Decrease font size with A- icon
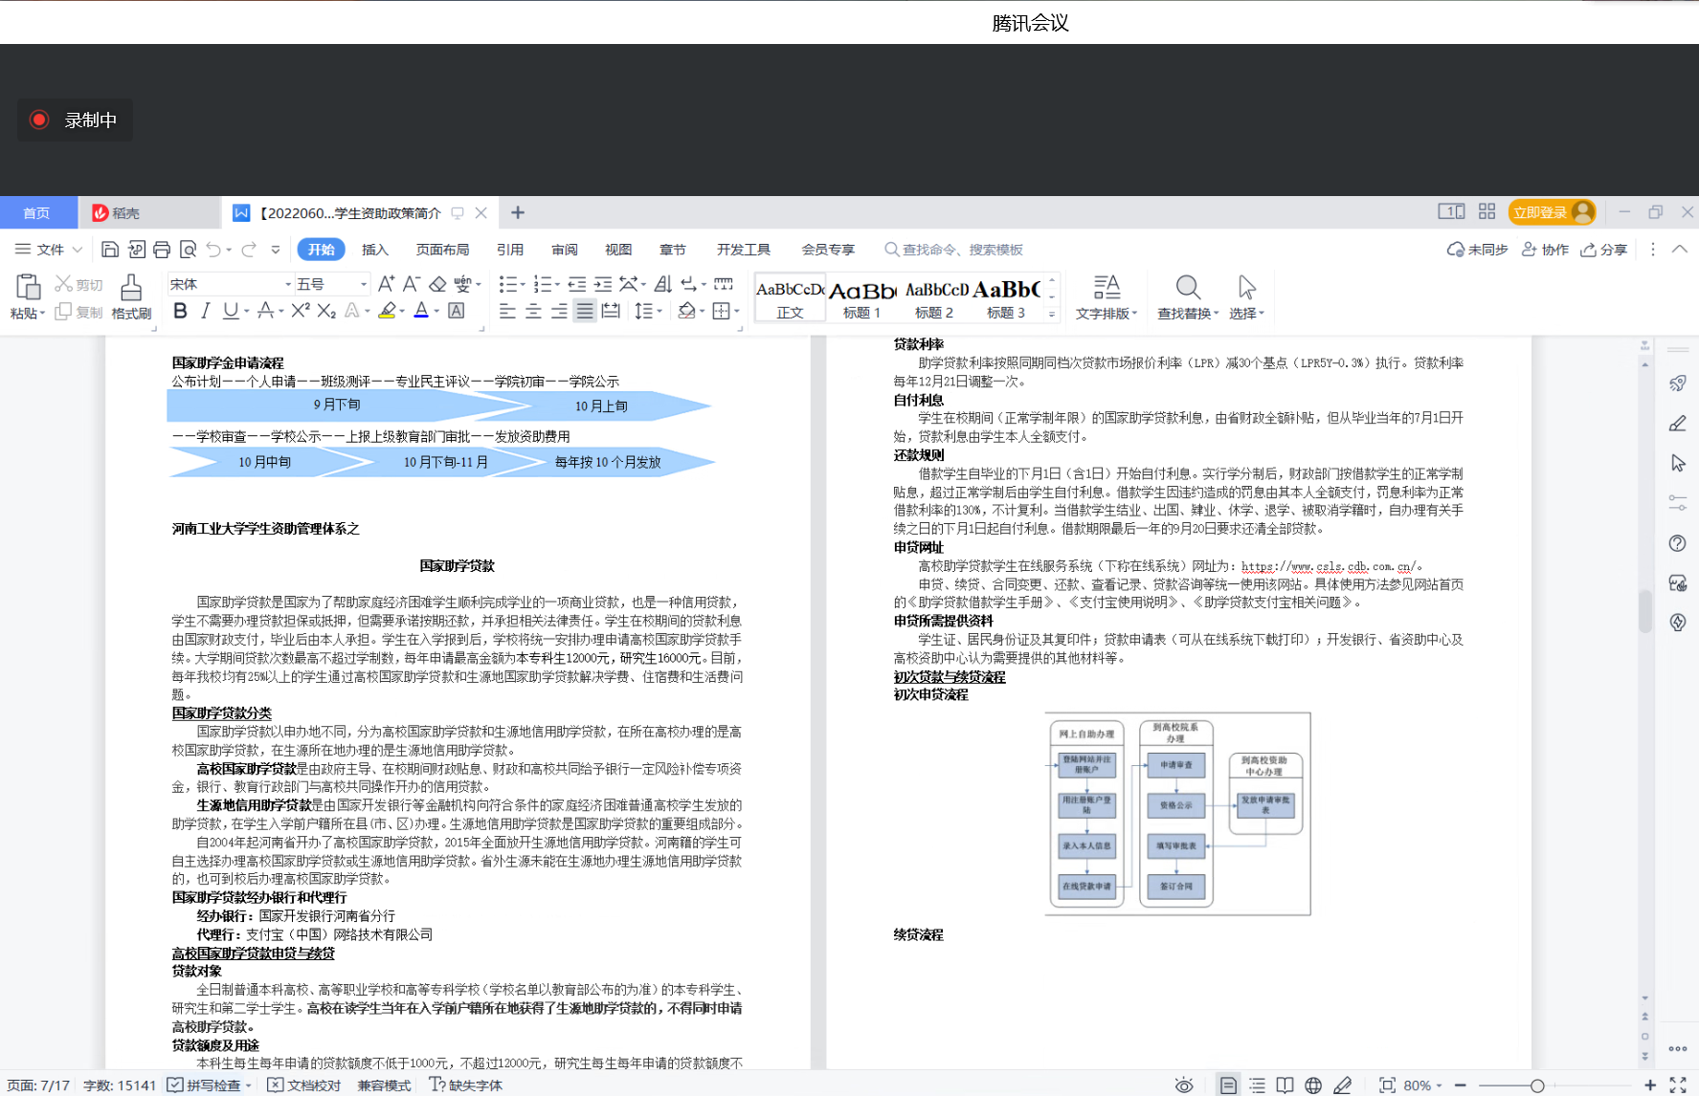Image resolution: width=1699 pixels, height=1096 pixels. tap(412, 284)
